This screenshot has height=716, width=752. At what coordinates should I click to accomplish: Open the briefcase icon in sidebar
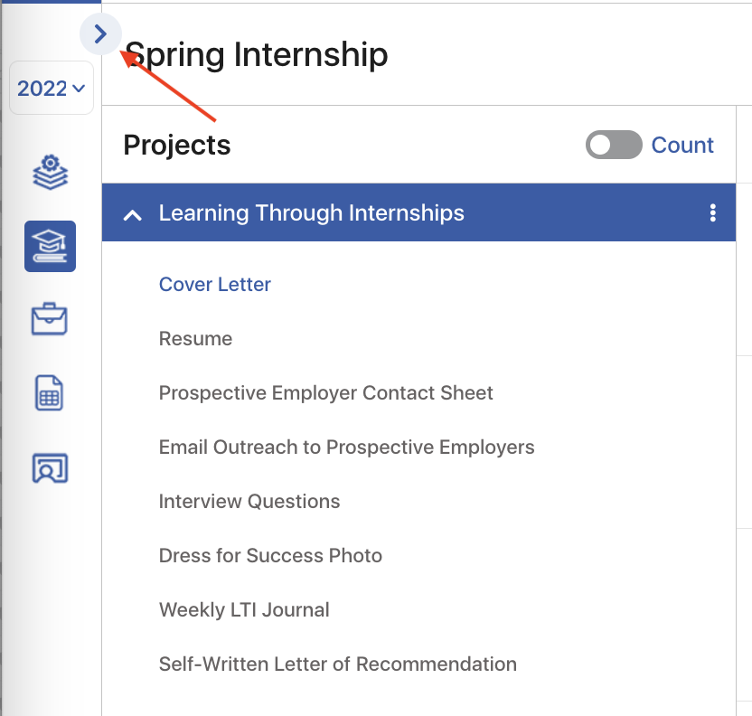[x=50, y=319]
